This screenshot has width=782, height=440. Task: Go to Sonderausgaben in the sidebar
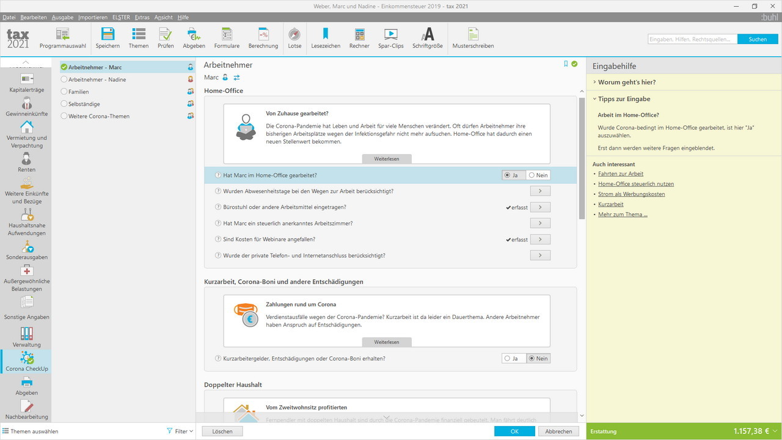click(x=27, y=250)
